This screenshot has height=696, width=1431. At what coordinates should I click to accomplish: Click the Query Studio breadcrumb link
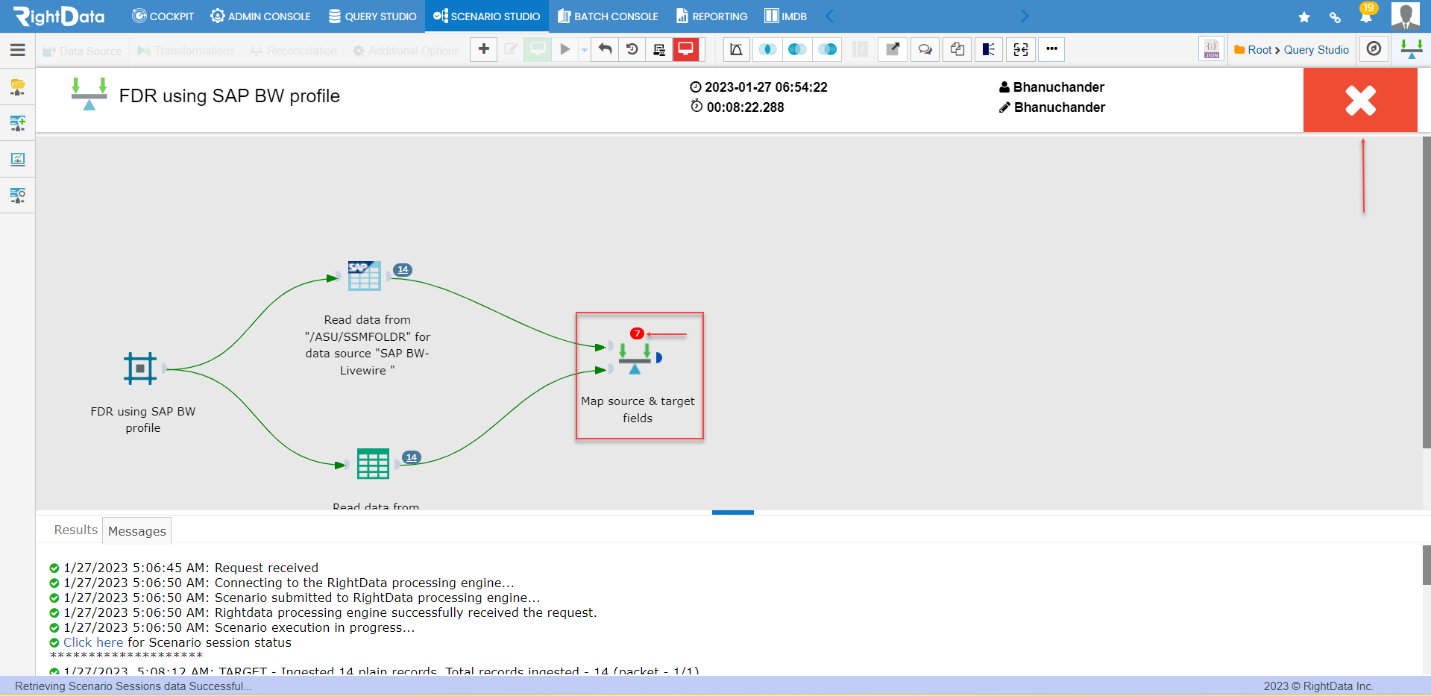click(1316, 50)
